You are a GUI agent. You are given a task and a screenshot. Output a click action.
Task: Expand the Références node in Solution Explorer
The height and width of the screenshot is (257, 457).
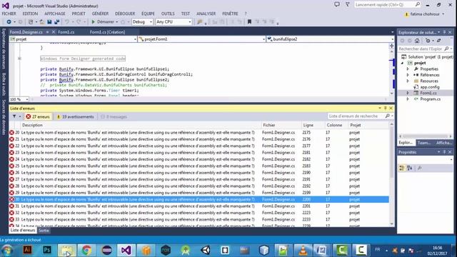click(408, 75)
